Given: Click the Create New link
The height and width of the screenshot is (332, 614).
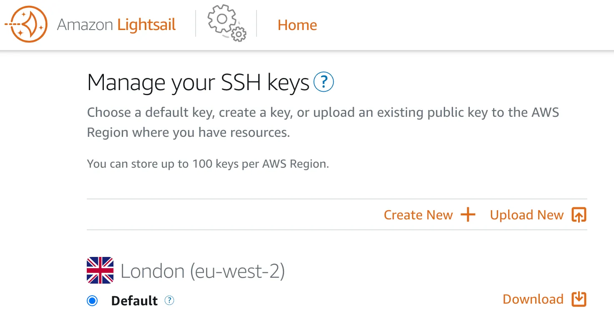Looking at the screenshot, I should click(x=418, y=215).
